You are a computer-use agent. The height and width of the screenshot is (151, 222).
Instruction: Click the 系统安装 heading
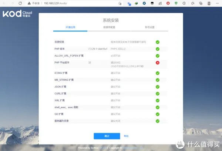[x=111, y=20]
